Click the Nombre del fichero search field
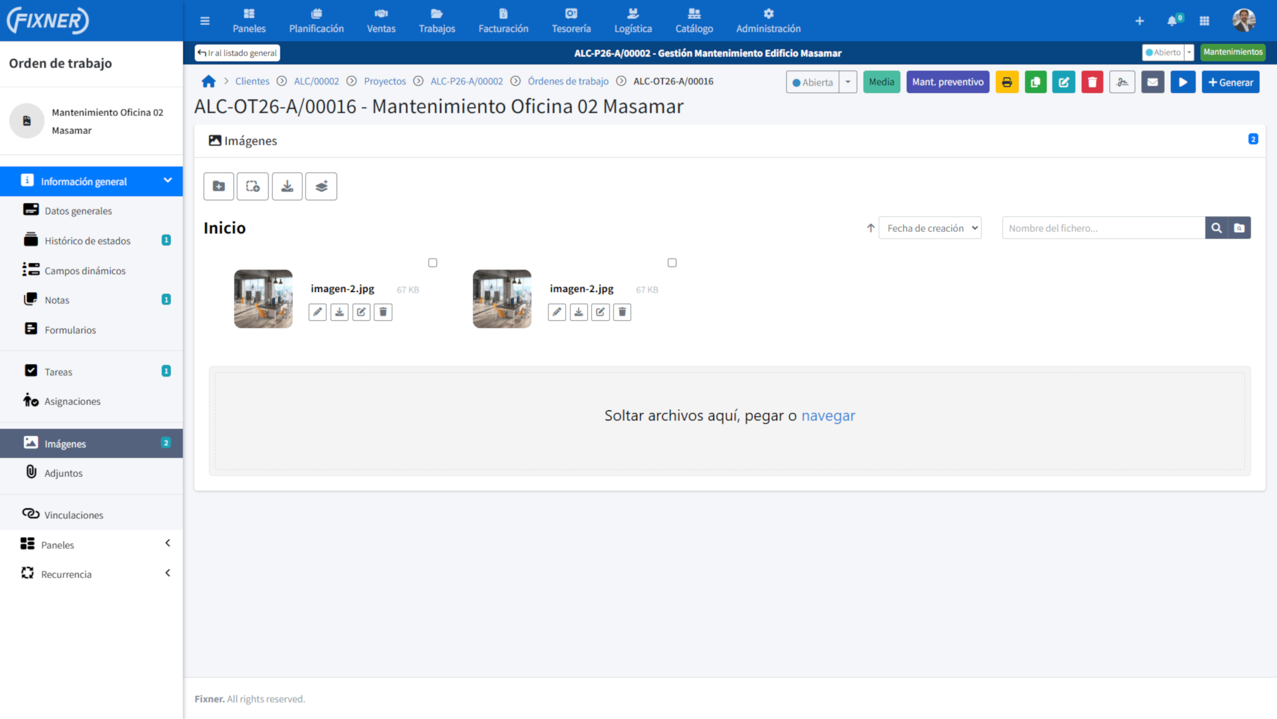1277x719 pixels. pyautogui.click(x=1103, y=228)
